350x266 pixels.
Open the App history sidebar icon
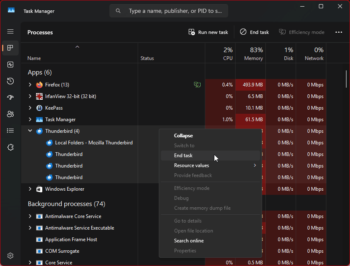pos(10,81)
